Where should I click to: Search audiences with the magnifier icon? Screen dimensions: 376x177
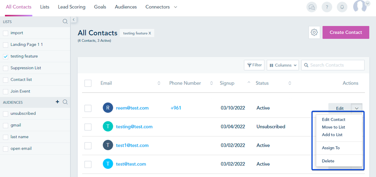pos(65,102)
